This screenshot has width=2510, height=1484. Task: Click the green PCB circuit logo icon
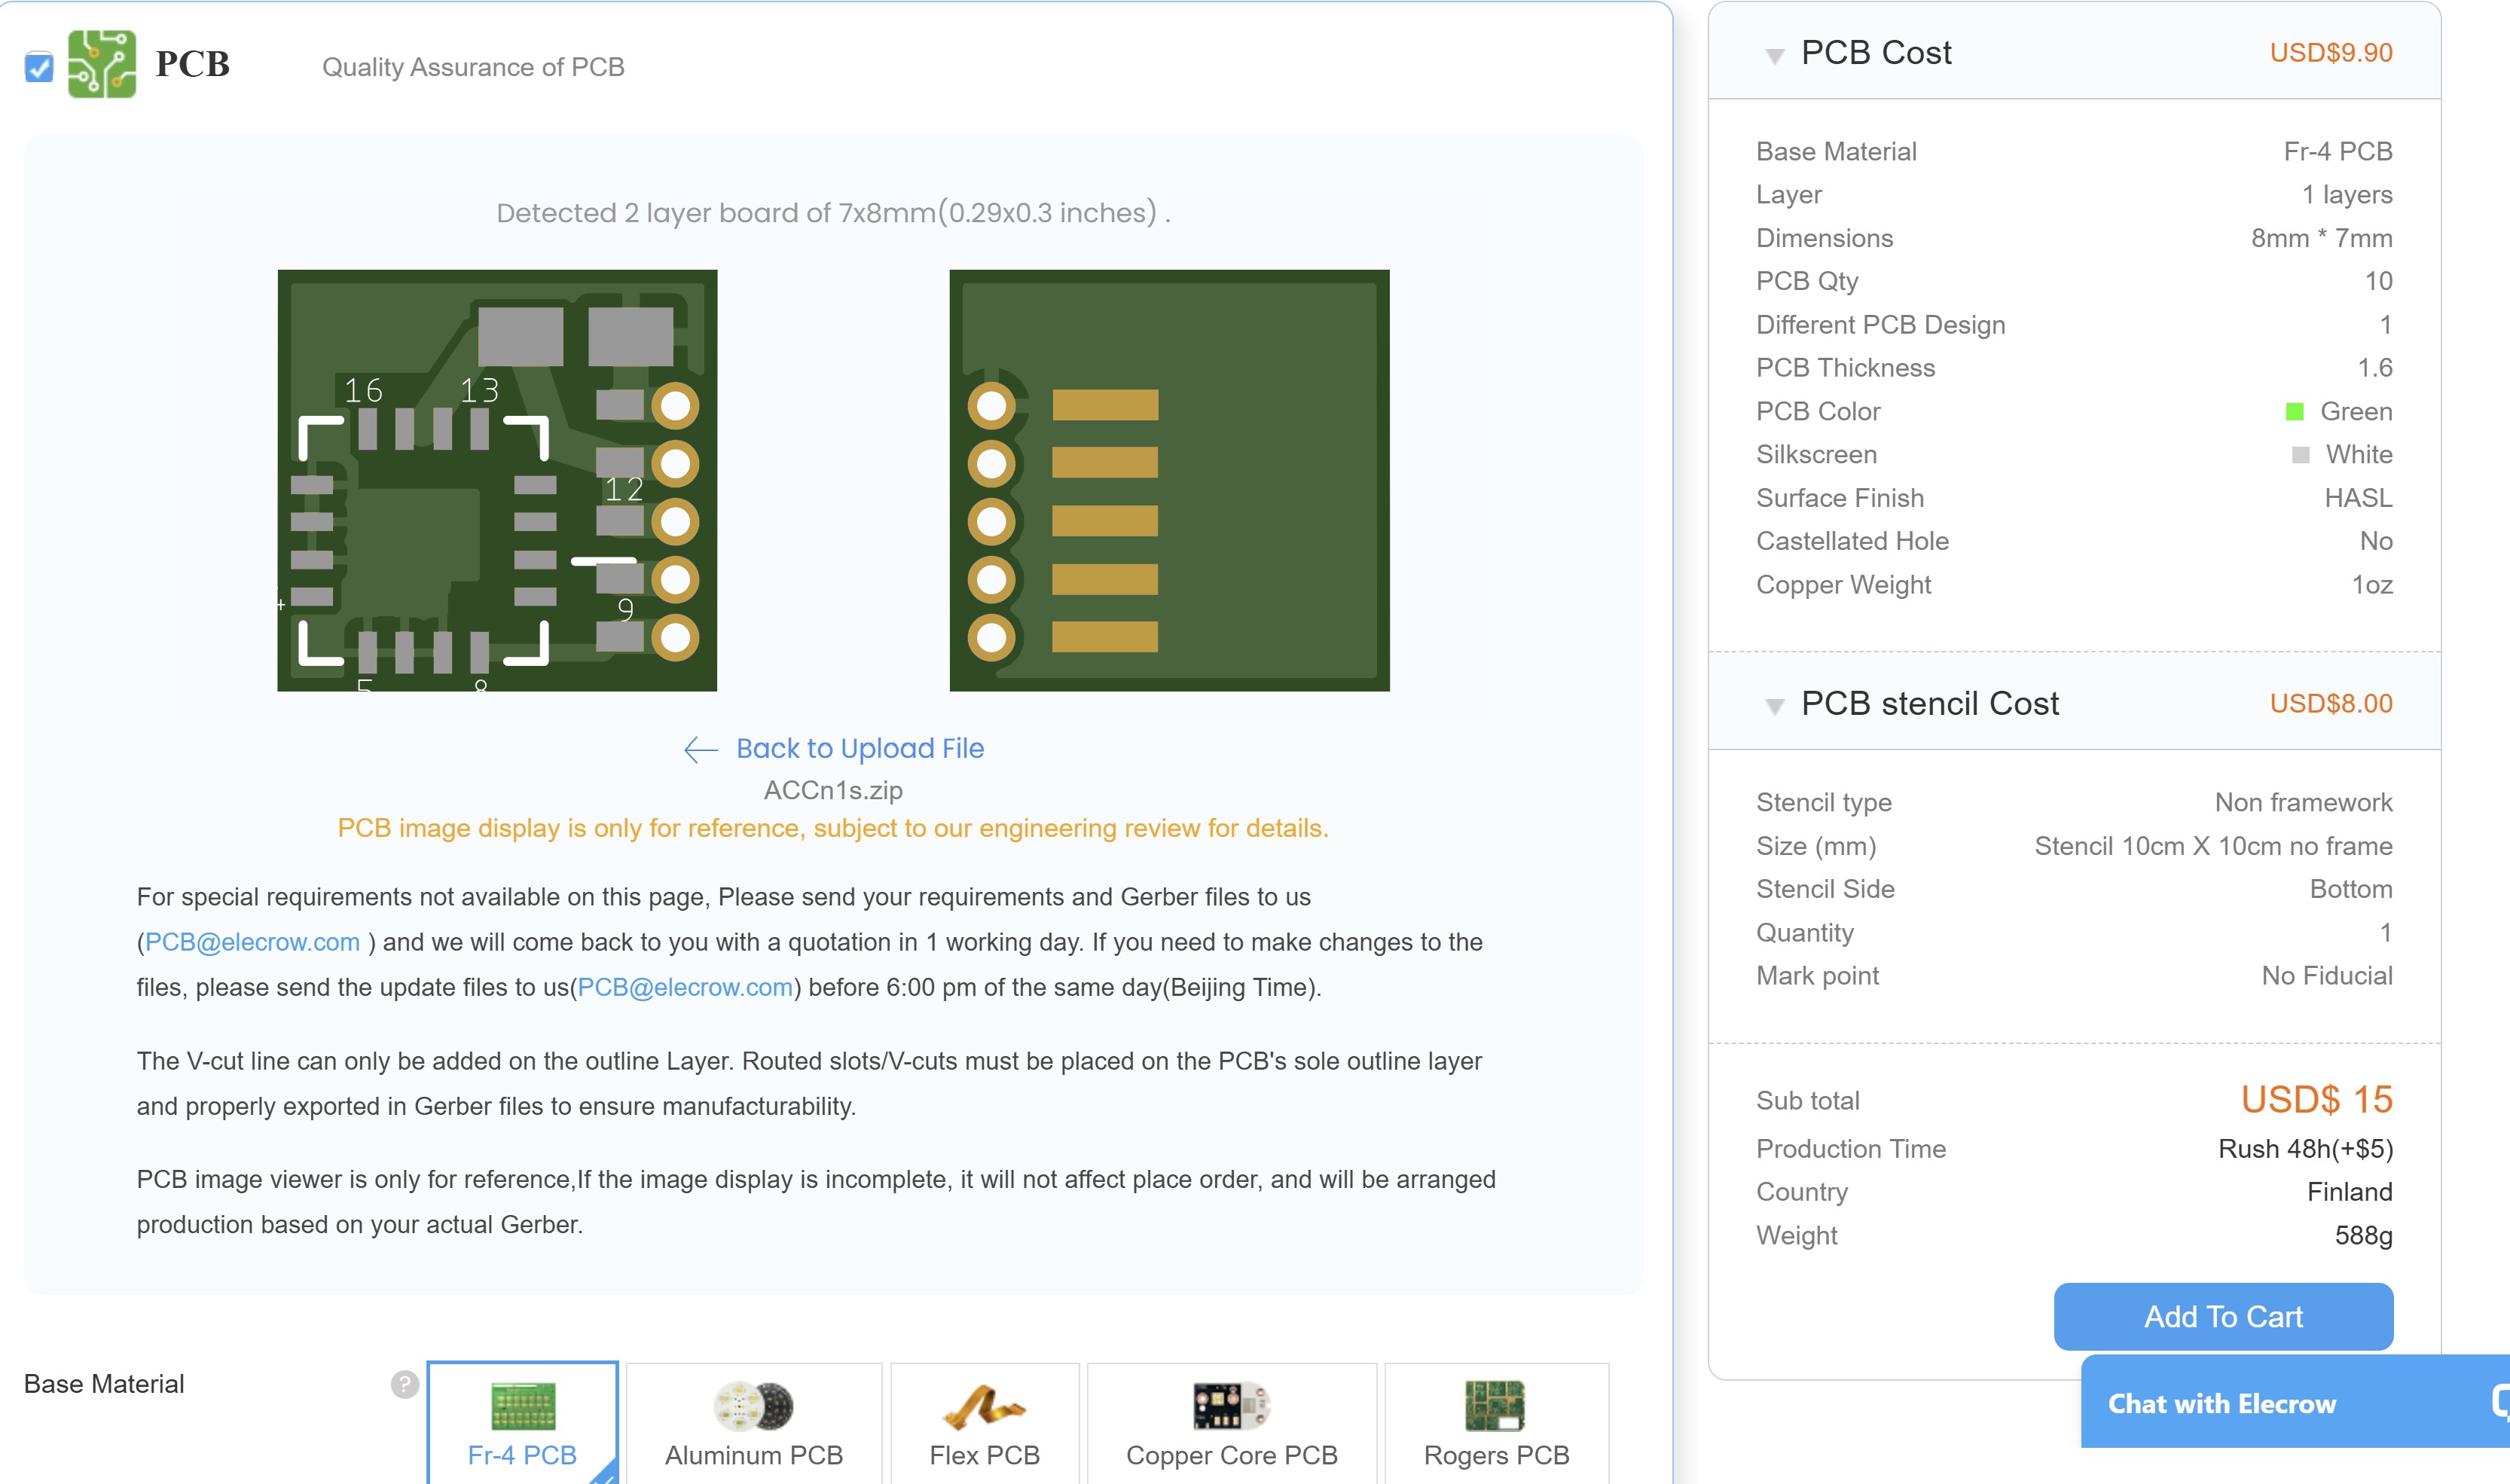[x=101, y=64]
